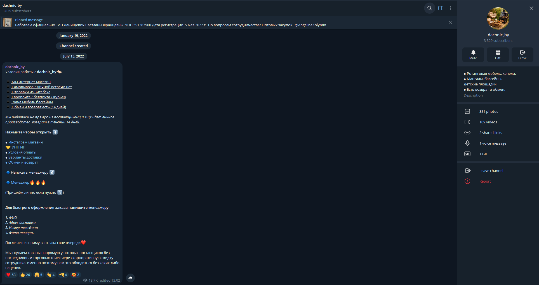Click the arrow emoji after Нажмите чтобы открыть
This screenshot has width=539, height=285.
(x=55, y=132)
